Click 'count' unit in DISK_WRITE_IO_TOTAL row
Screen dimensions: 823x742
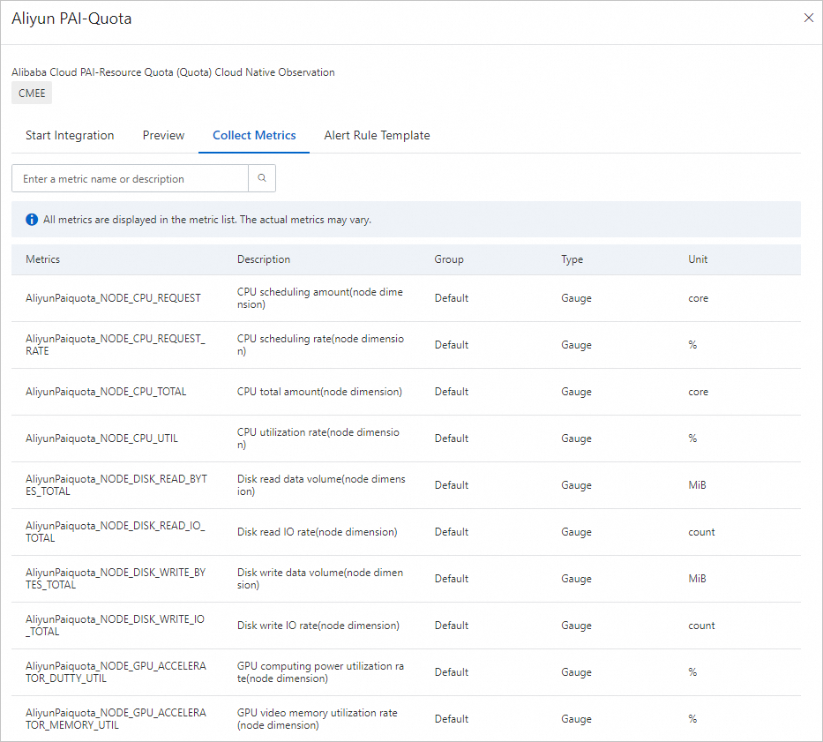click(701, 626)
